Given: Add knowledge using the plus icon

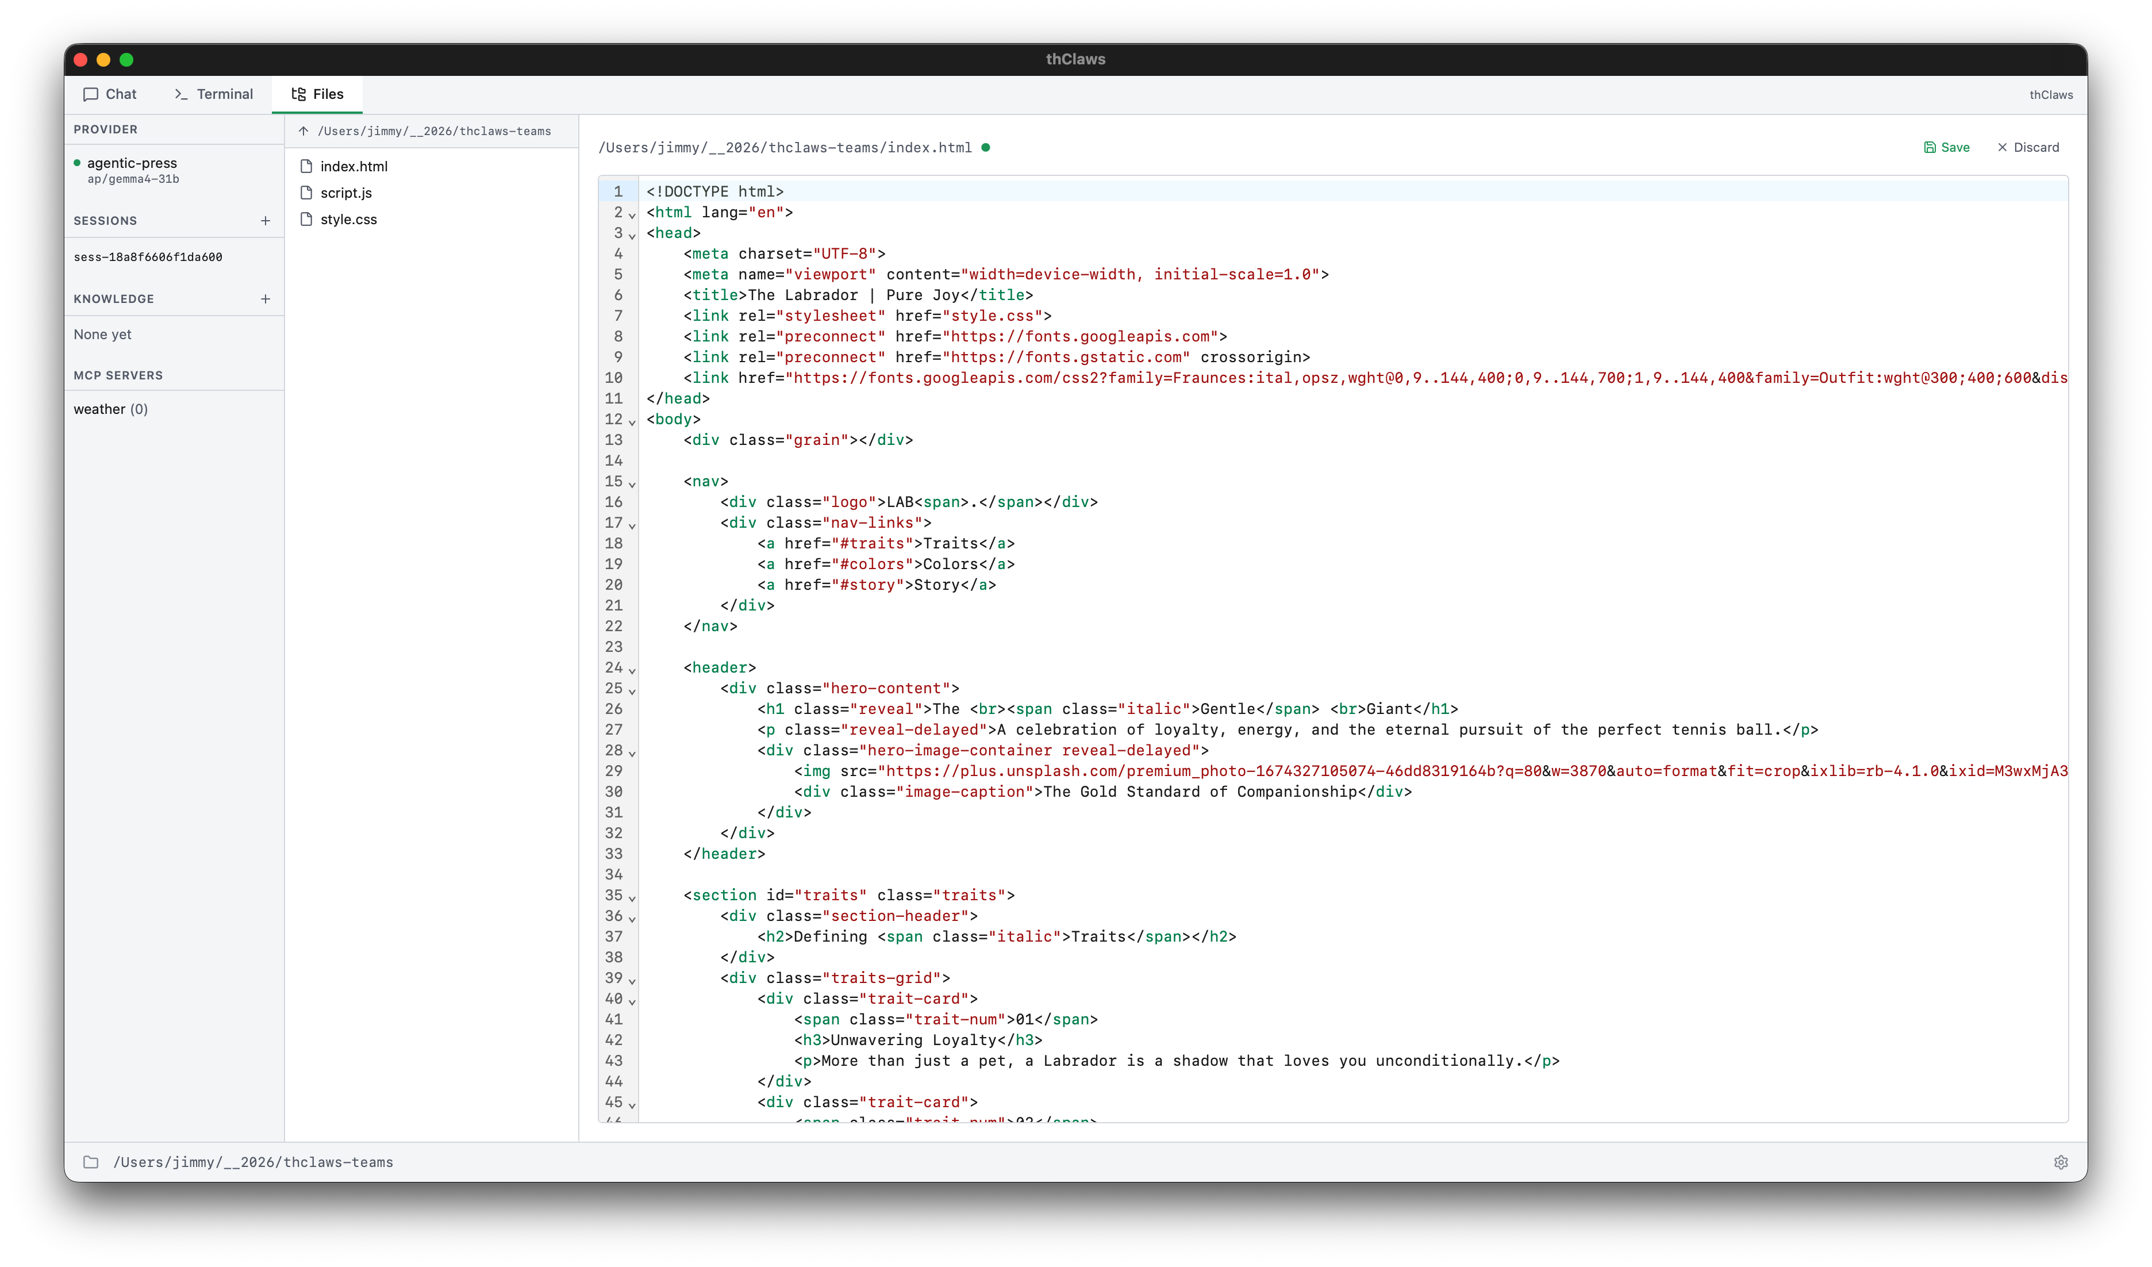Looking at the screenshot, I should (x=266, y=298).
